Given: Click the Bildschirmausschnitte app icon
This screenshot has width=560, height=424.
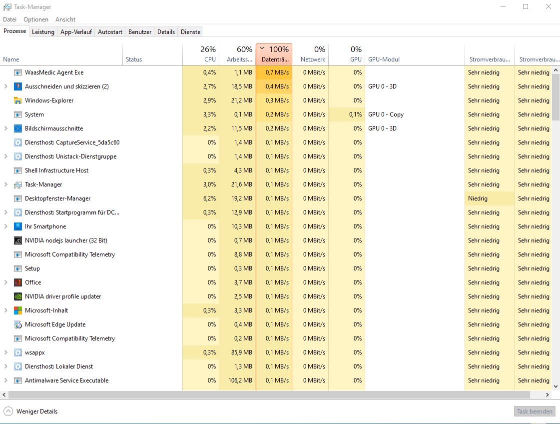Looking at the screenshot, I should point(18,128).
